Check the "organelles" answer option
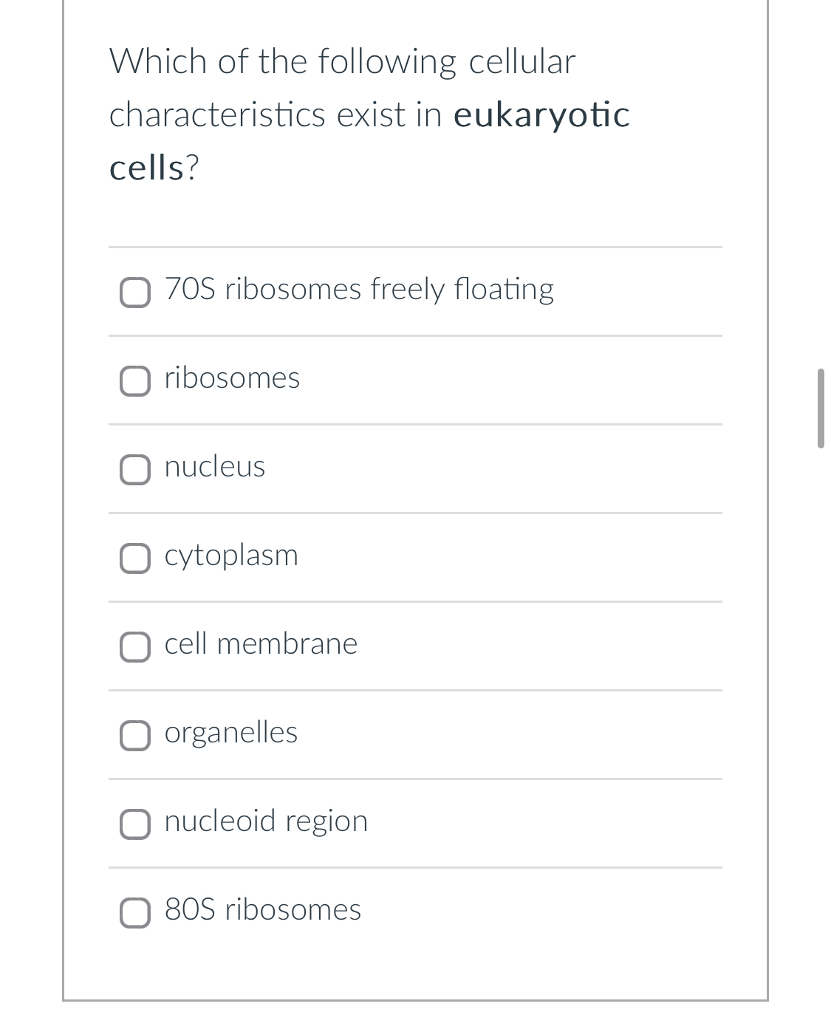The image size is (831, 1012). [134, 735]
